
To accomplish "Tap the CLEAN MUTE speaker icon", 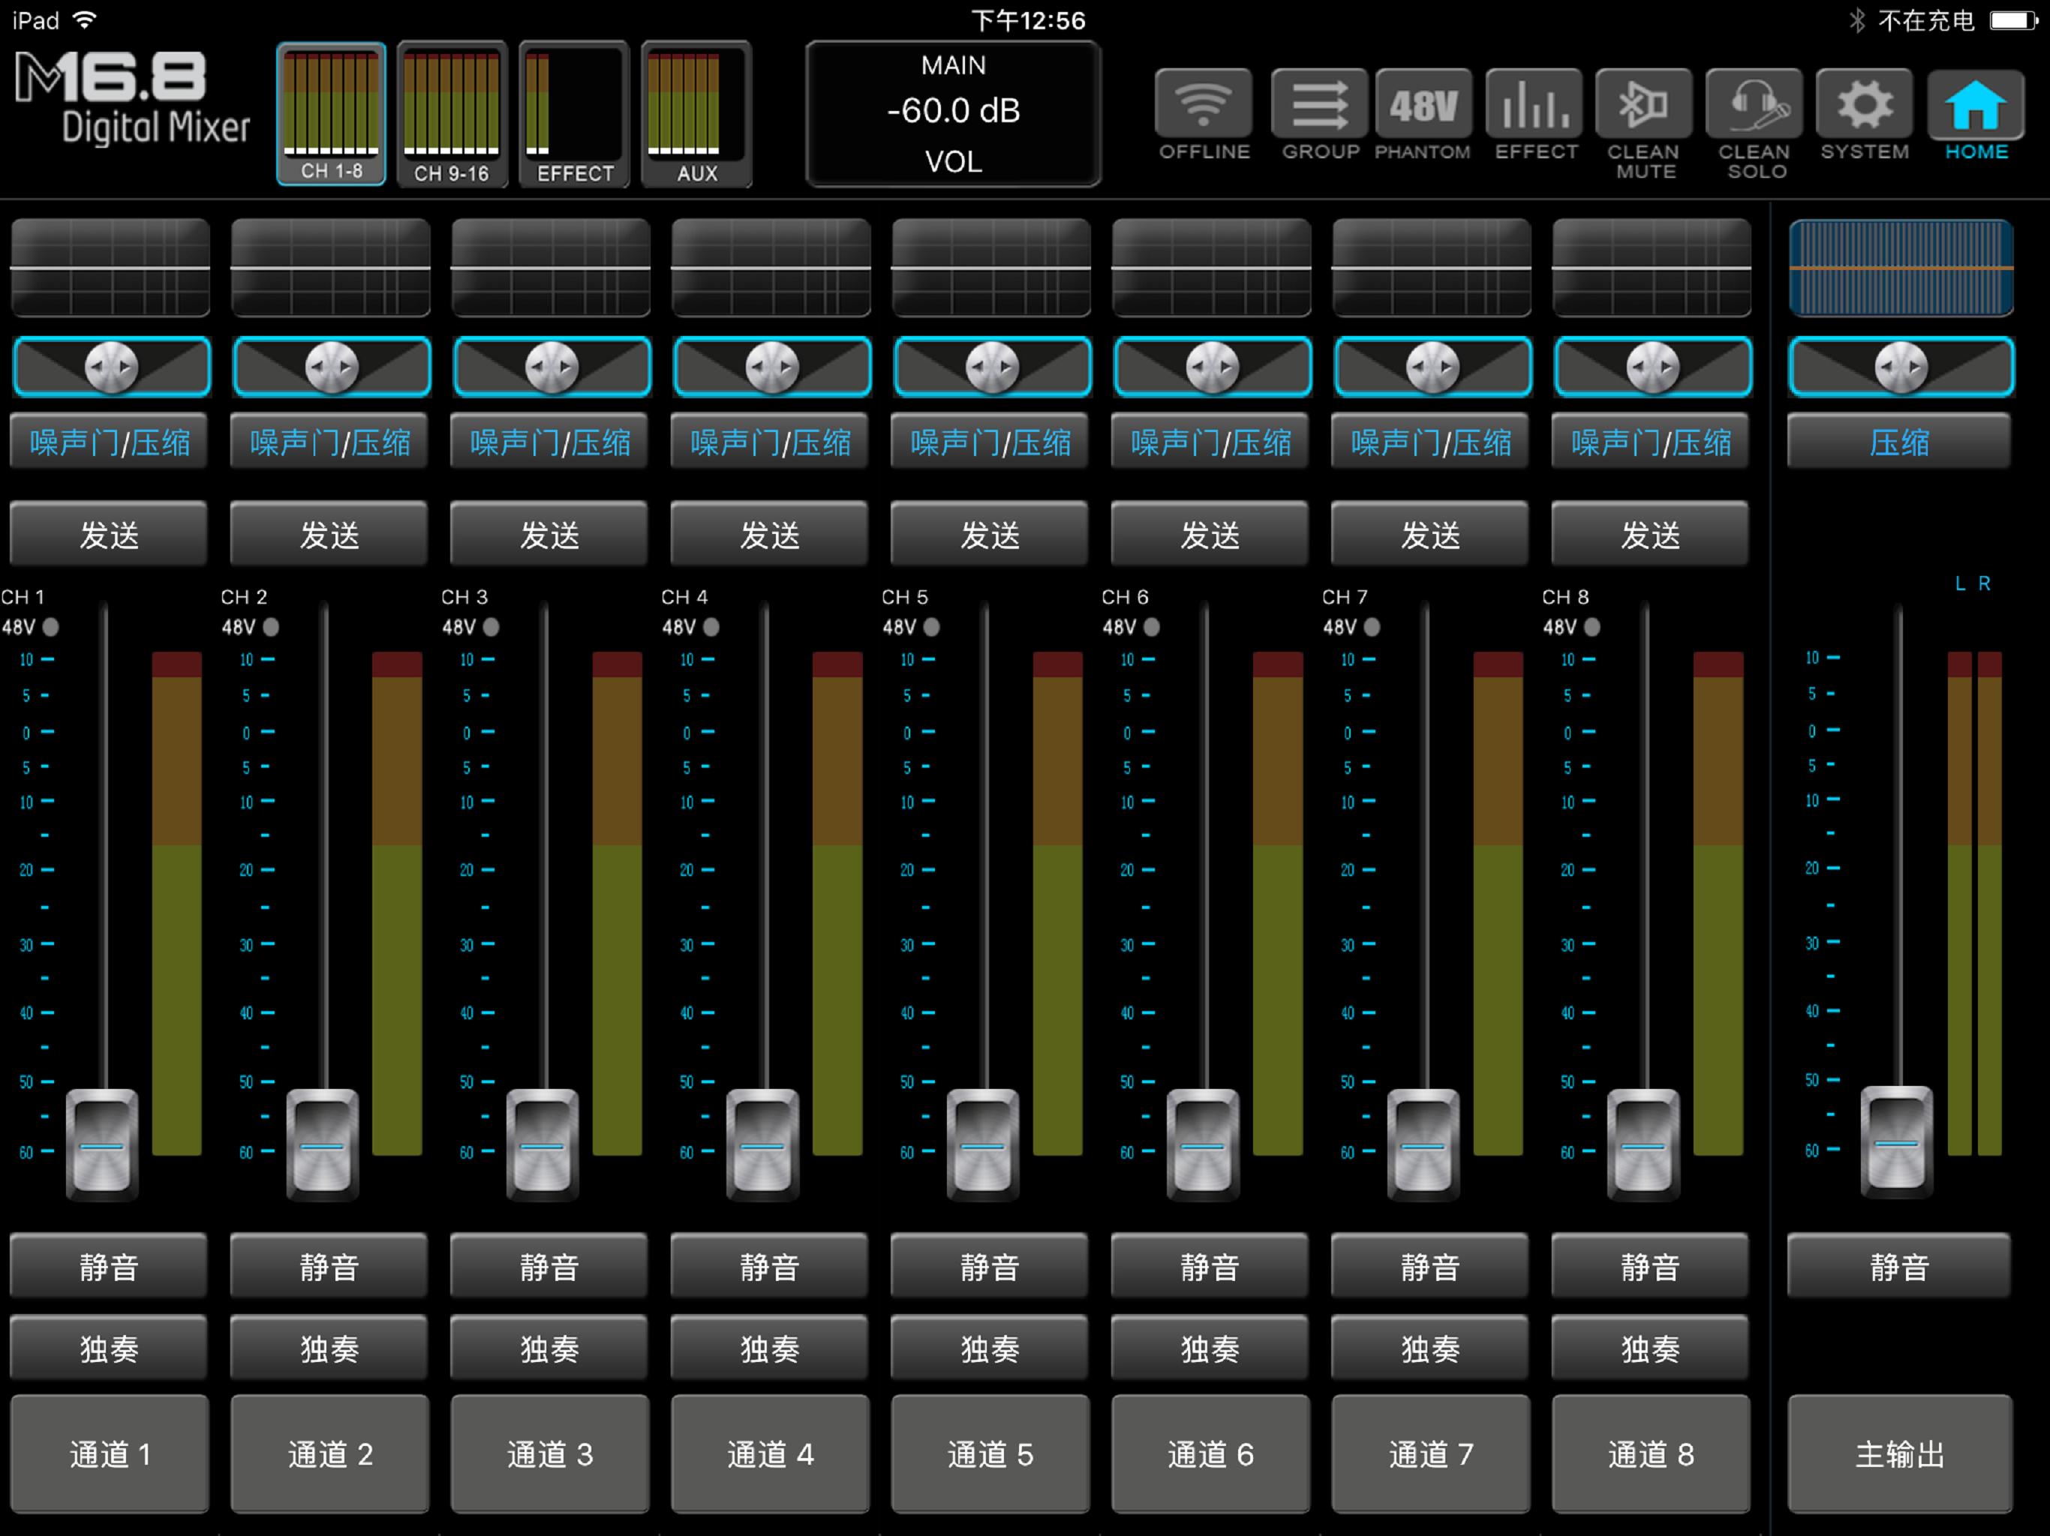I will click(1643, 103).
